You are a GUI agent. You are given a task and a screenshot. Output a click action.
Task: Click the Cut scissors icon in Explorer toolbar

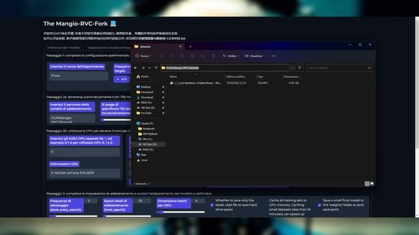pyautogui.click(x=160, y=56)
